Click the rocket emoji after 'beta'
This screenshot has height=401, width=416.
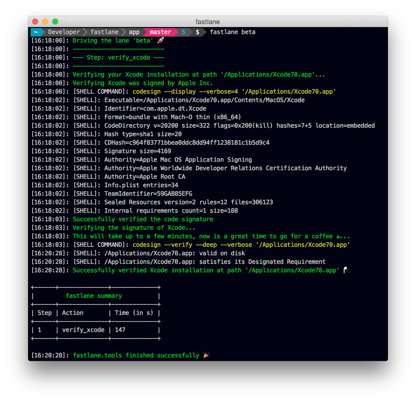pos(161,40)
